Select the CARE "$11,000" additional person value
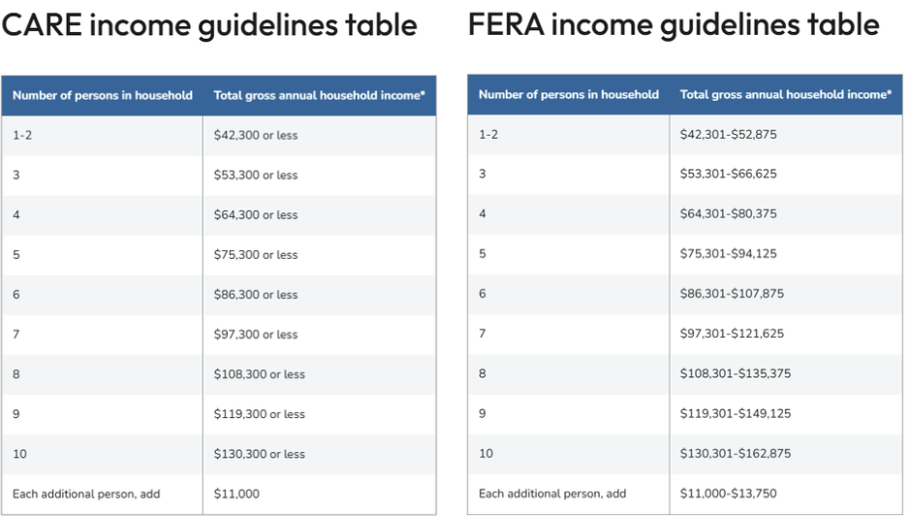The height and width of the screenshot is (516, 905). 236,494
